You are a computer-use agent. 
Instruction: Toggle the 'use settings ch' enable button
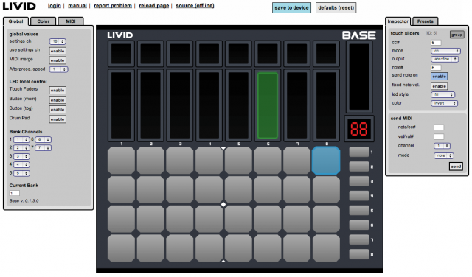click(x=58, y=51)
